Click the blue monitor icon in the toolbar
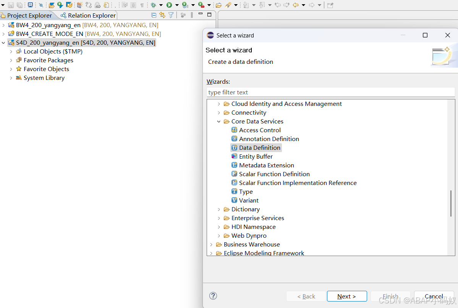 click(x=31, y=5)
